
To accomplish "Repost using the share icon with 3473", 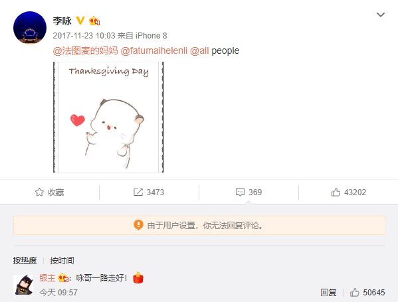I will coord(149,192).
